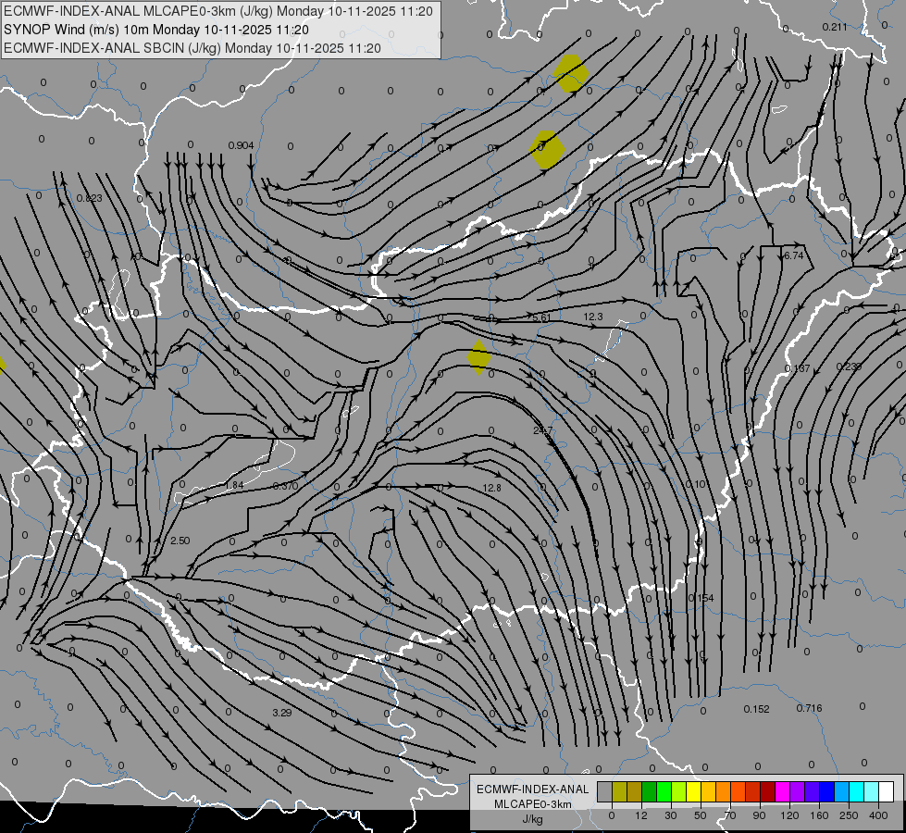Select the map value '0.716'

[809, 708]
